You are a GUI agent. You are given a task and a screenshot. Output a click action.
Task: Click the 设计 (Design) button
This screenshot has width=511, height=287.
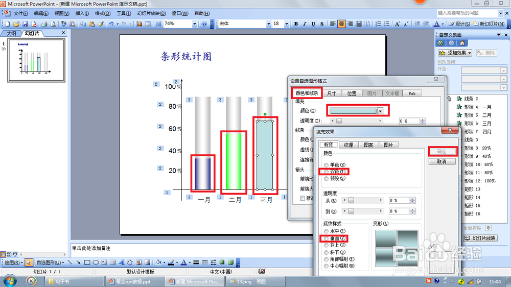(459, 24)
